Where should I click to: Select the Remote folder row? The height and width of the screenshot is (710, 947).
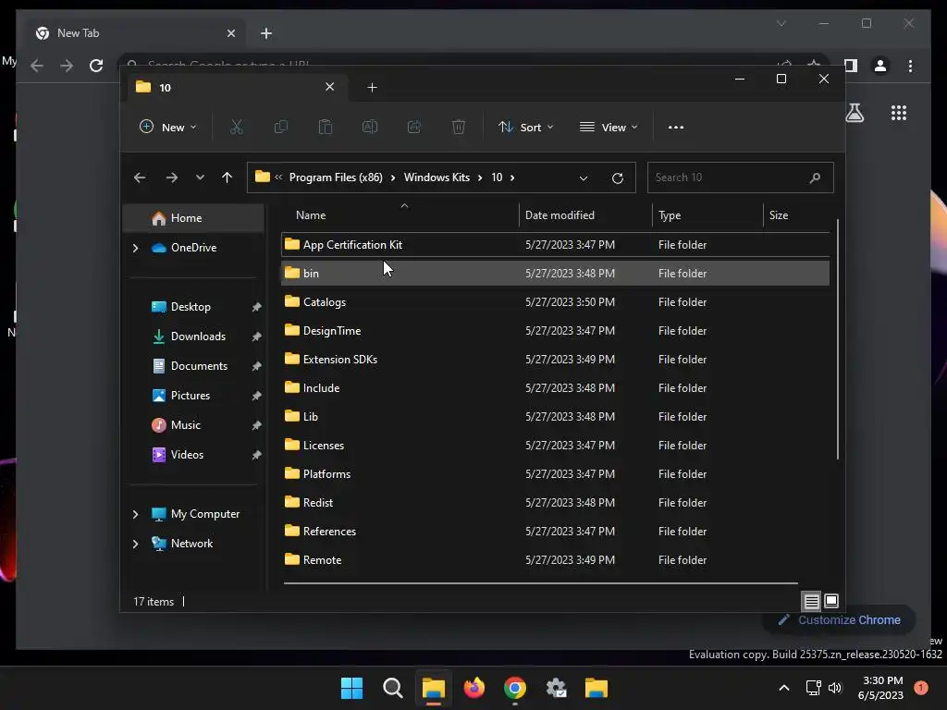(x=555, y=559)
